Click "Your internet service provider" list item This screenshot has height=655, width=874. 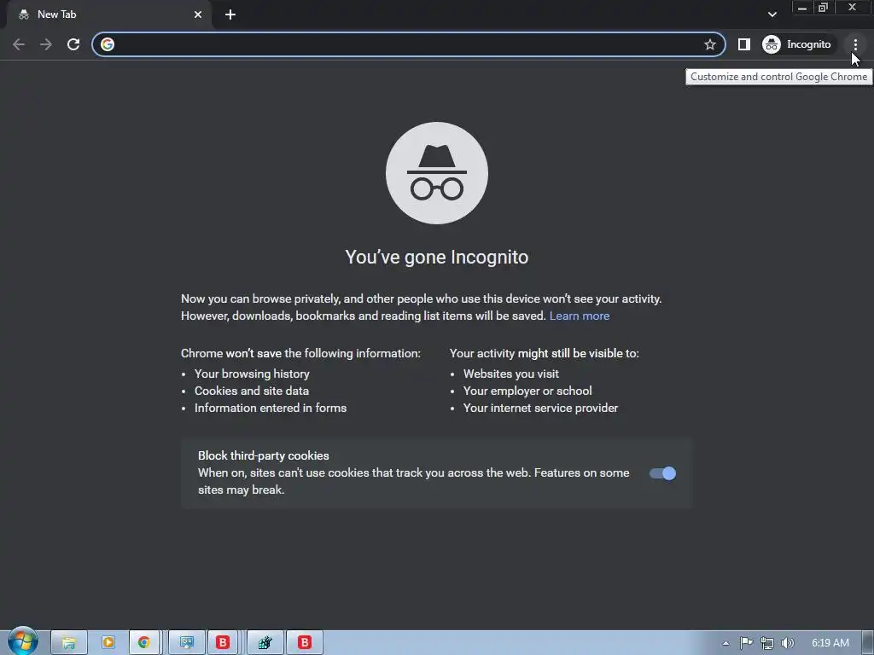click(x=540, y=409)
